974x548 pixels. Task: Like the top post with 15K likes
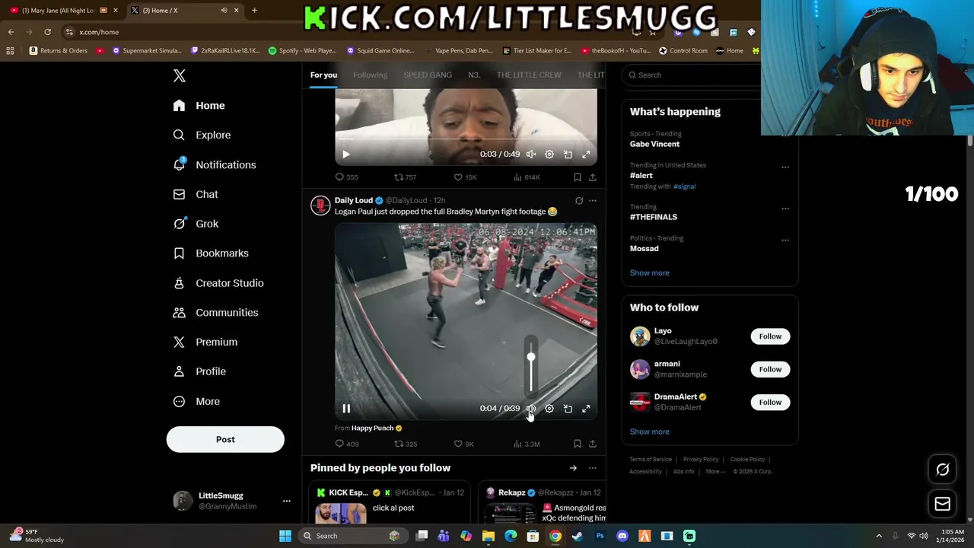465,177
